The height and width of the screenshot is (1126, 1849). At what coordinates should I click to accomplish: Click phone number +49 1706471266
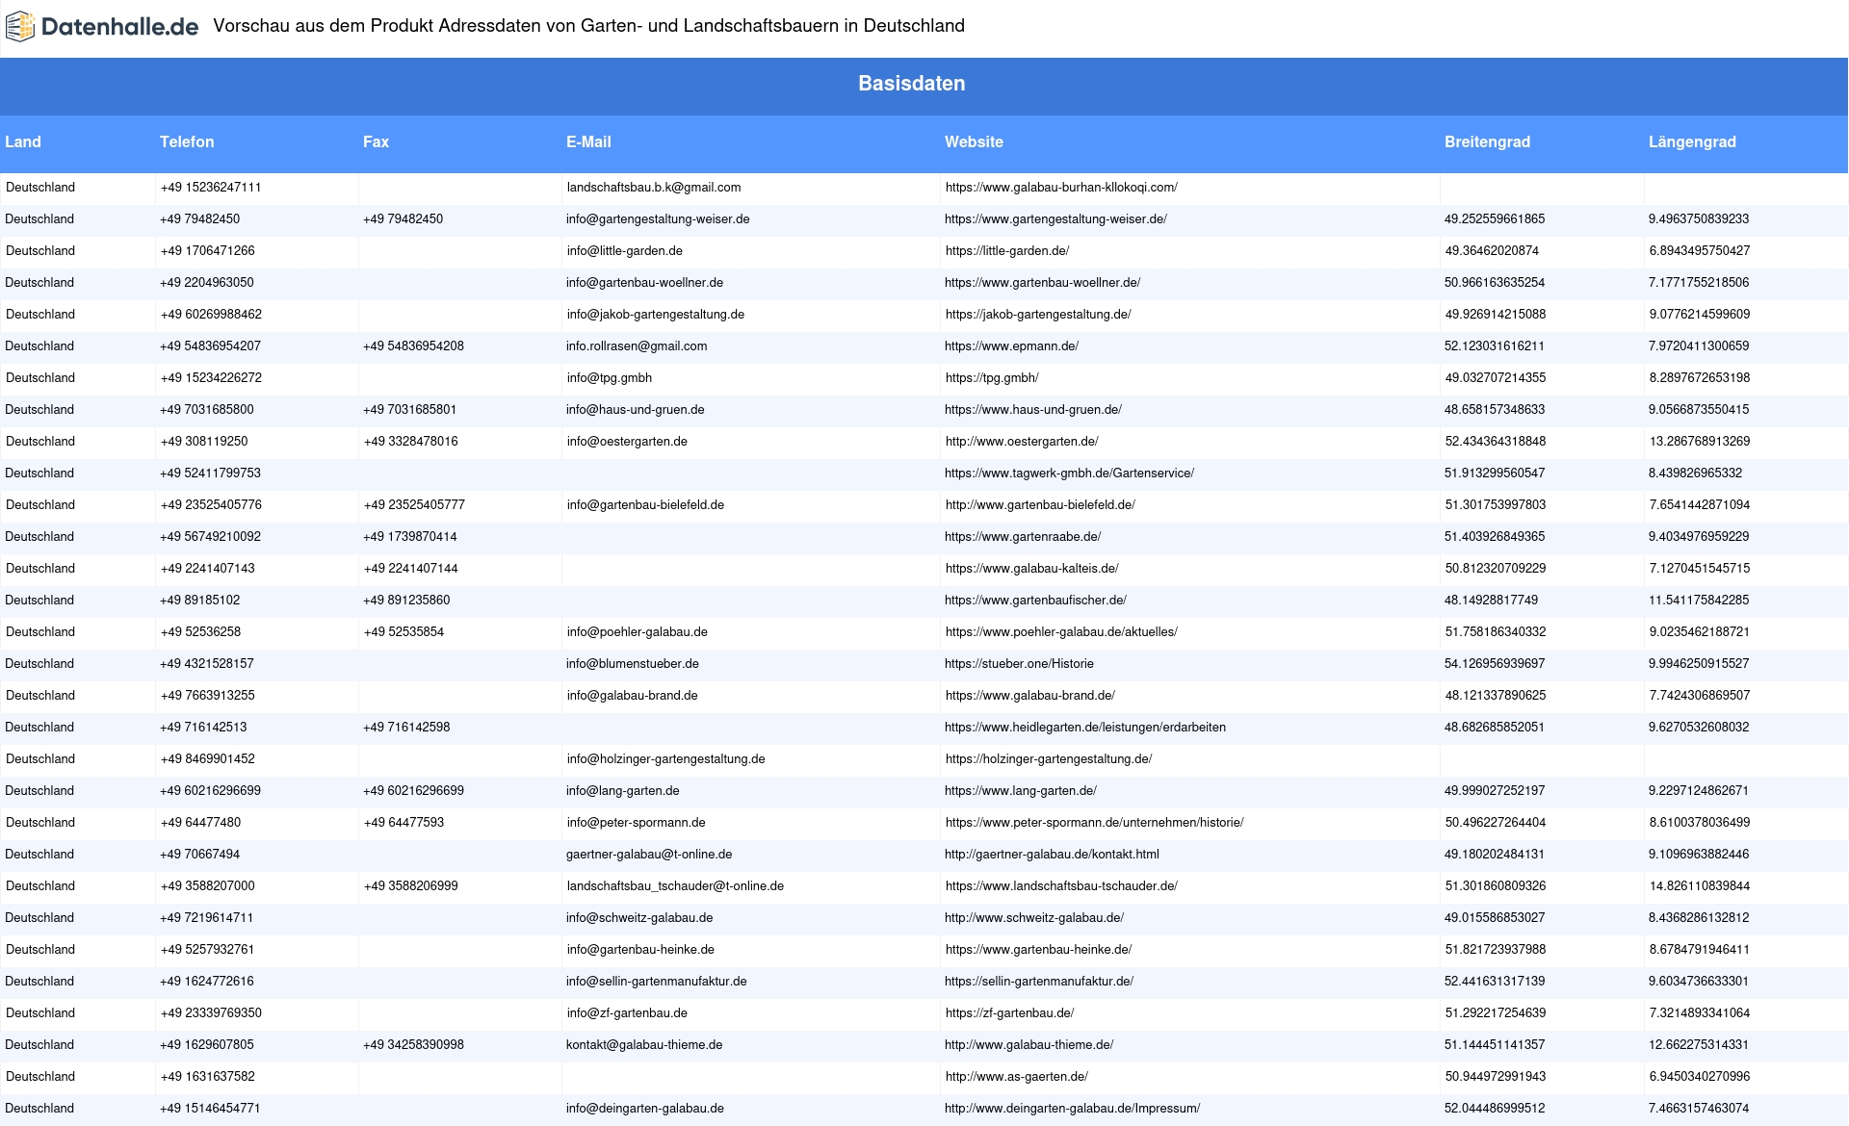pos(208,251)
